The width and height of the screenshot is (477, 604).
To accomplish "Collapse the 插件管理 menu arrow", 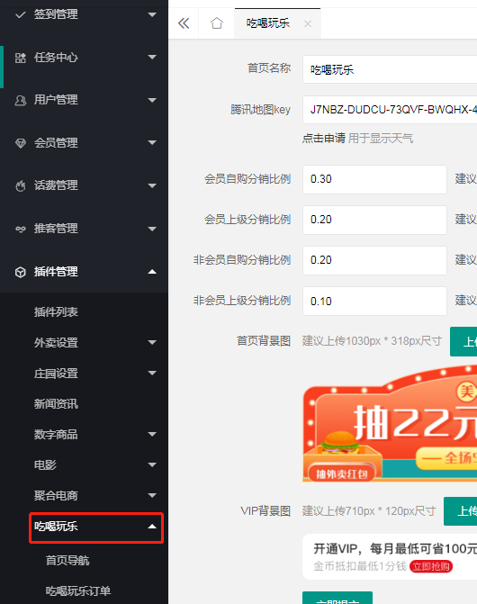I will tap(152, 272).
